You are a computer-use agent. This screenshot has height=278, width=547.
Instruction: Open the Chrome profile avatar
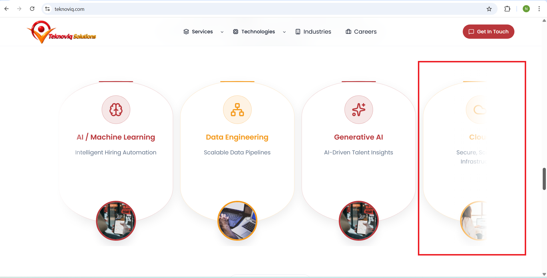pos(526,9)
